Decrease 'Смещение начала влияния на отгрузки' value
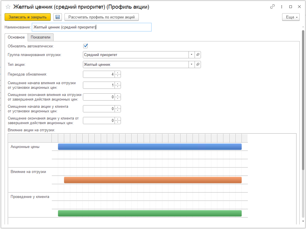The height and width of the screenshot is (229, 306). 118,87
